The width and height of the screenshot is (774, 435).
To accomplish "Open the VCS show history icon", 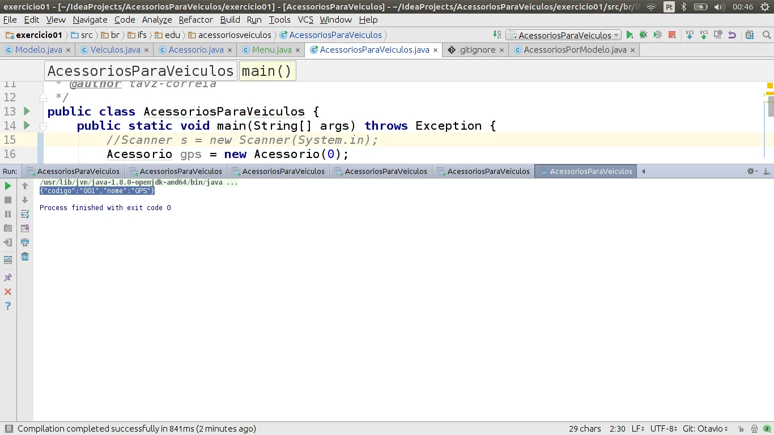I will [x=717, y=35].
